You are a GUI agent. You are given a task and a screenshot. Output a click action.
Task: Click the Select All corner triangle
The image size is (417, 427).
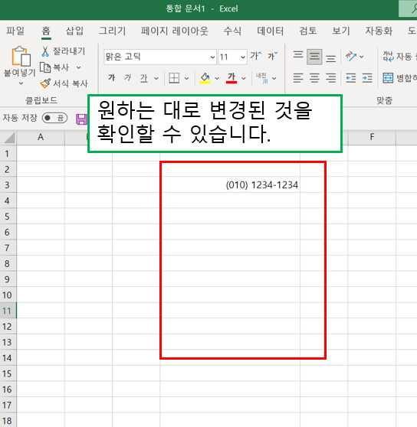point(8,138)
